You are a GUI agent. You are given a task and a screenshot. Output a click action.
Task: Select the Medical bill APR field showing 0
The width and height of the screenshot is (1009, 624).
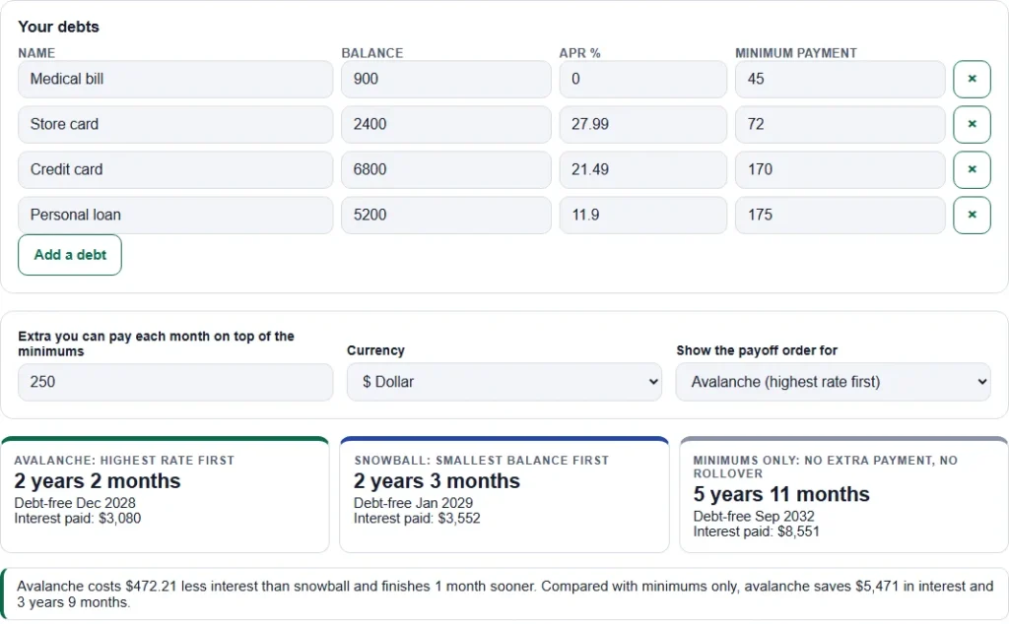tap(642, 79)
